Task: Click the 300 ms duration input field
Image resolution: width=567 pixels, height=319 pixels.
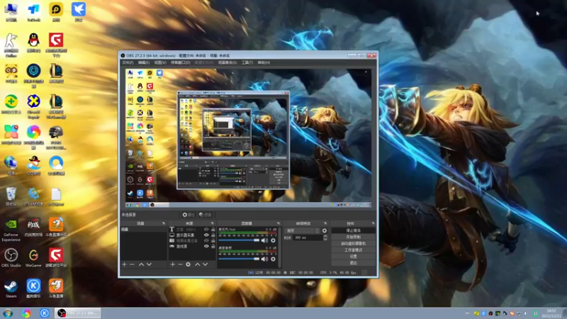Action: [308, 237]
